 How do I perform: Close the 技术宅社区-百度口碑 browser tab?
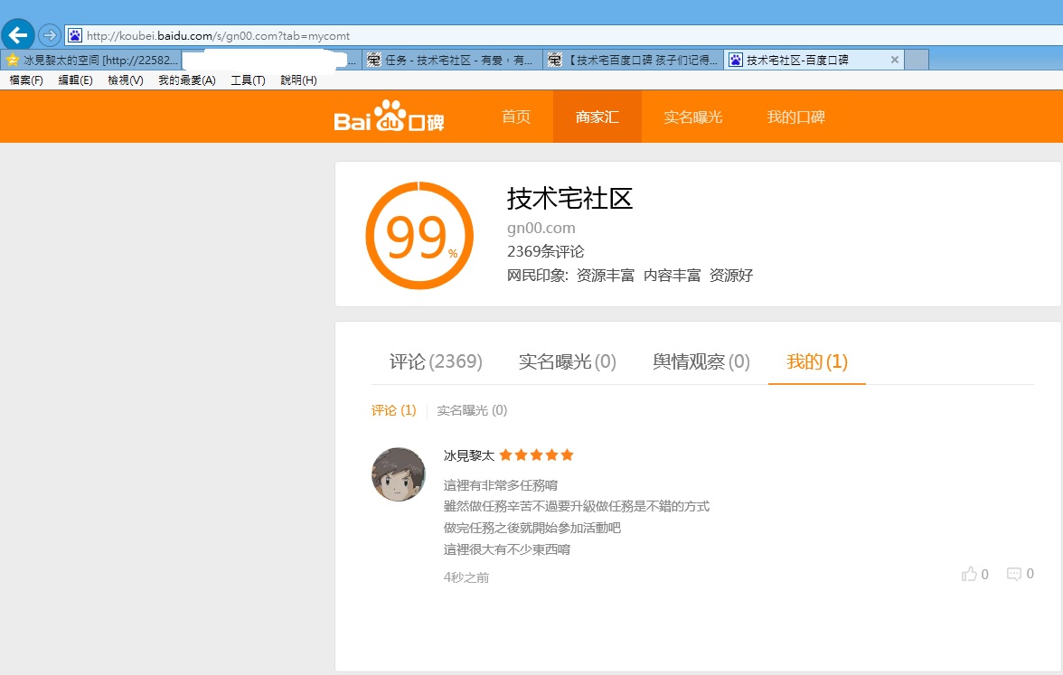click(895, 60)
